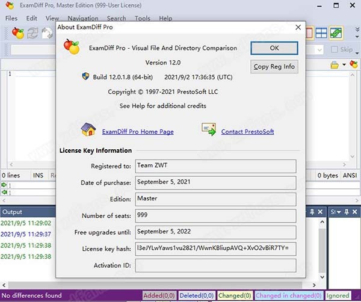Click OK in About ExamDiff Pro dialog
This screenshot has width=361, height=302.
(274, 48)
